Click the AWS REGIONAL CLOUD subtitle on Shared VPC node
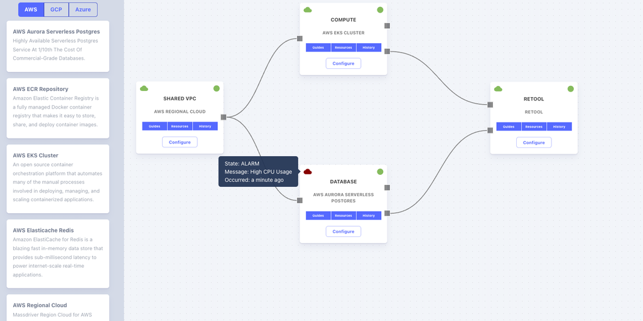The image size is (643, 321). coord(180,112)
